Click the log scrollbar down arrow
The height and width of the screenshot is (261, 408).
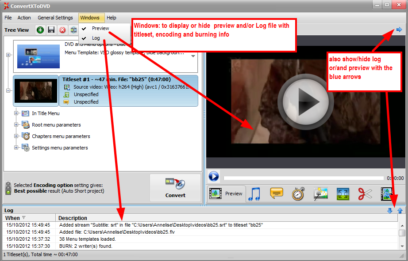click(402, 246)
